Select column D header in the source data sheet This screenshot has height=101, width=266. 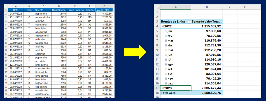[59, 6]
